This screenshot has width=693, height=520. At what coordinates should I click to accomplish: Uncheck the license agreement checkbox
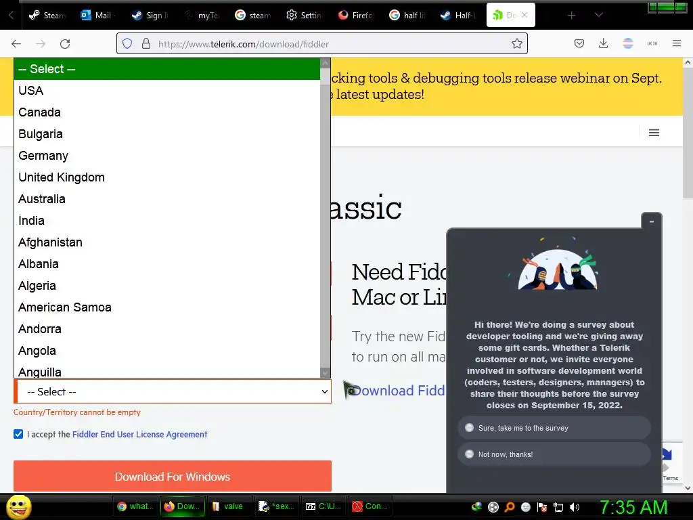tap(18, 434)
